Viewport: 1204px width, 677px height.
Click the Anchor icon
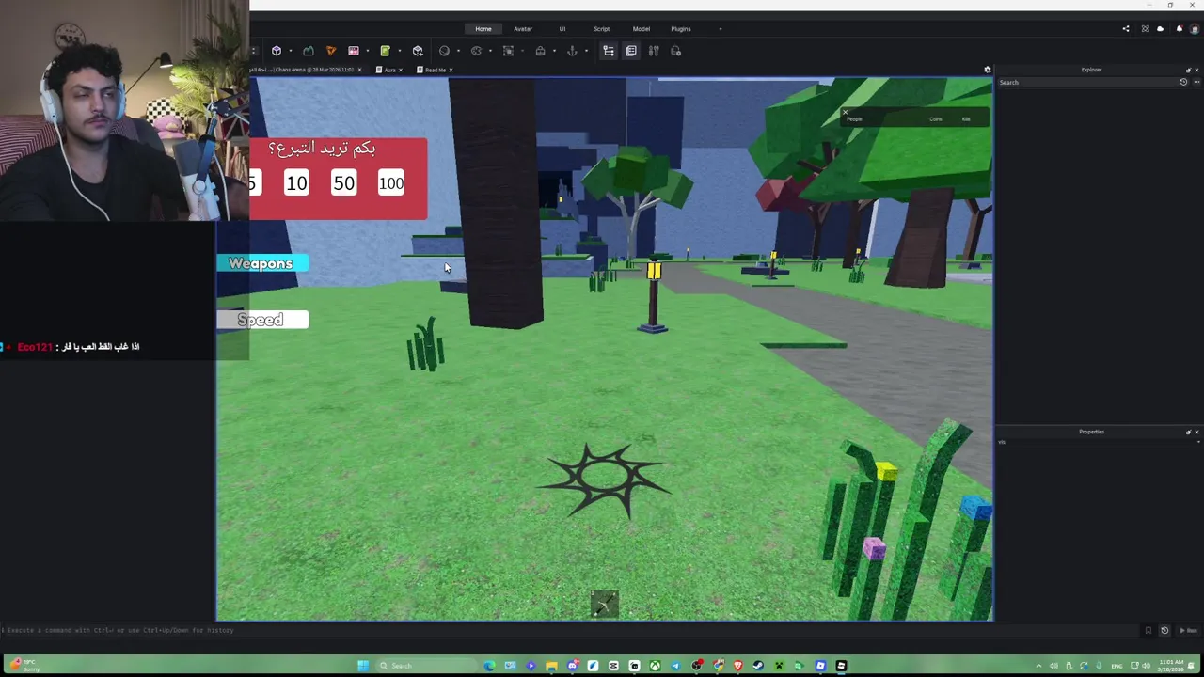[572, 51]
